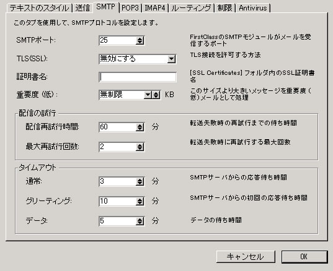Viewport: 333px width, 271px height.
Task: Click the データ timeout spinner arrows
Action: pos(140,222)
